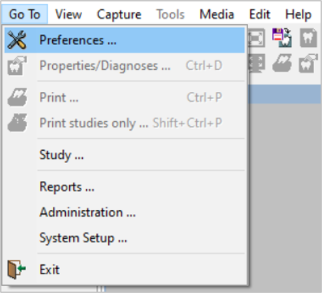
Task: Click the fit-to-screen frame toolbar icon
Action: click(256, 38)
